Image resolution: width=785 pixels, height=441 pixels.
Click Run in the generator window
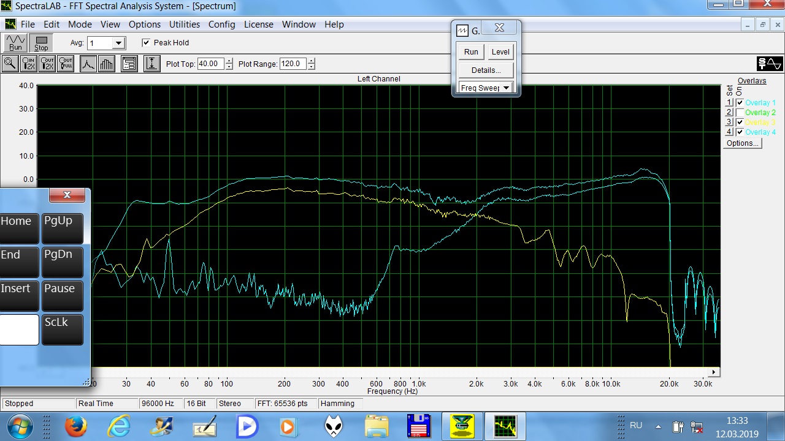[x=471, y=52]
